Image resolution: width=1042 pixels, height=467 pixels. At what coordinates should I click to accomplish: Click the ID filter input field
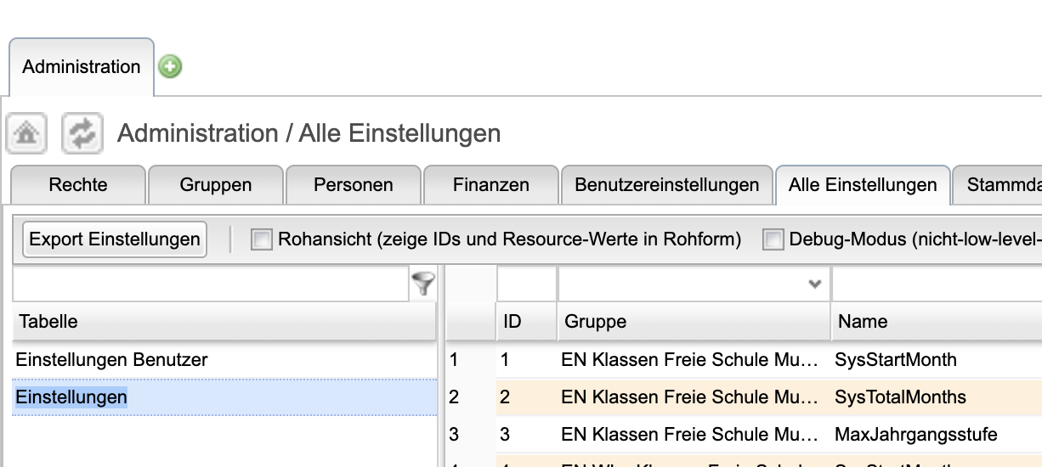tap(526, 284)
